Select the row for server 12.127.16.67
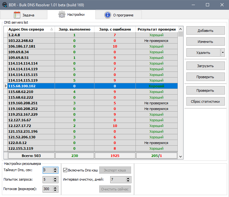This screenshot has width=229, height=197. point(91,120)
